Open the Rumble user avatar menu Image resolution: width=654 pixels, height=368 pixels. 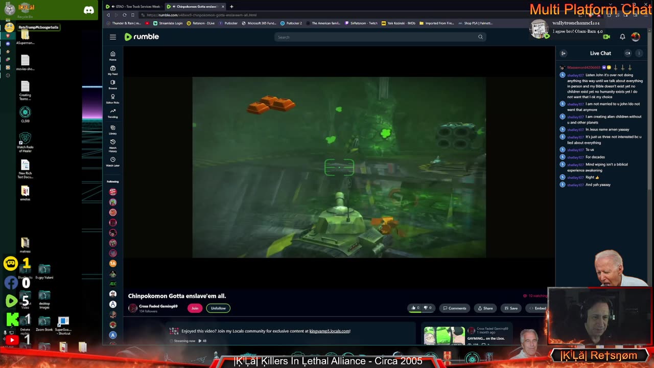(636, 37)
